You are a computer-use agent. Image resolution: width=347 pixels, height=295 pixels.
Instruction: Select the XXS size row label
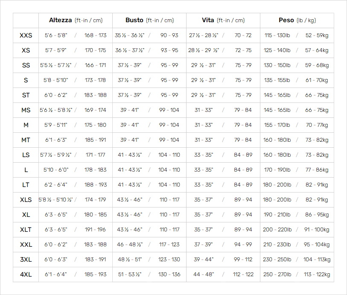coord(26,35)
